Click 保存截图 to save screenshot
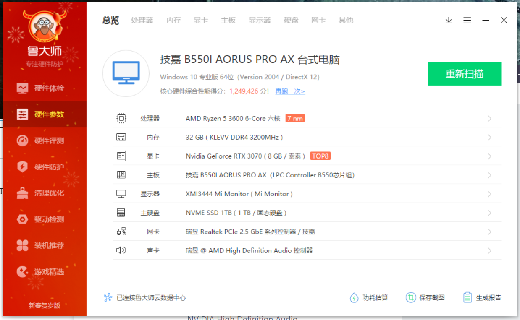Image resolution: width=520 pixels, height=320 pixels. 425,297
